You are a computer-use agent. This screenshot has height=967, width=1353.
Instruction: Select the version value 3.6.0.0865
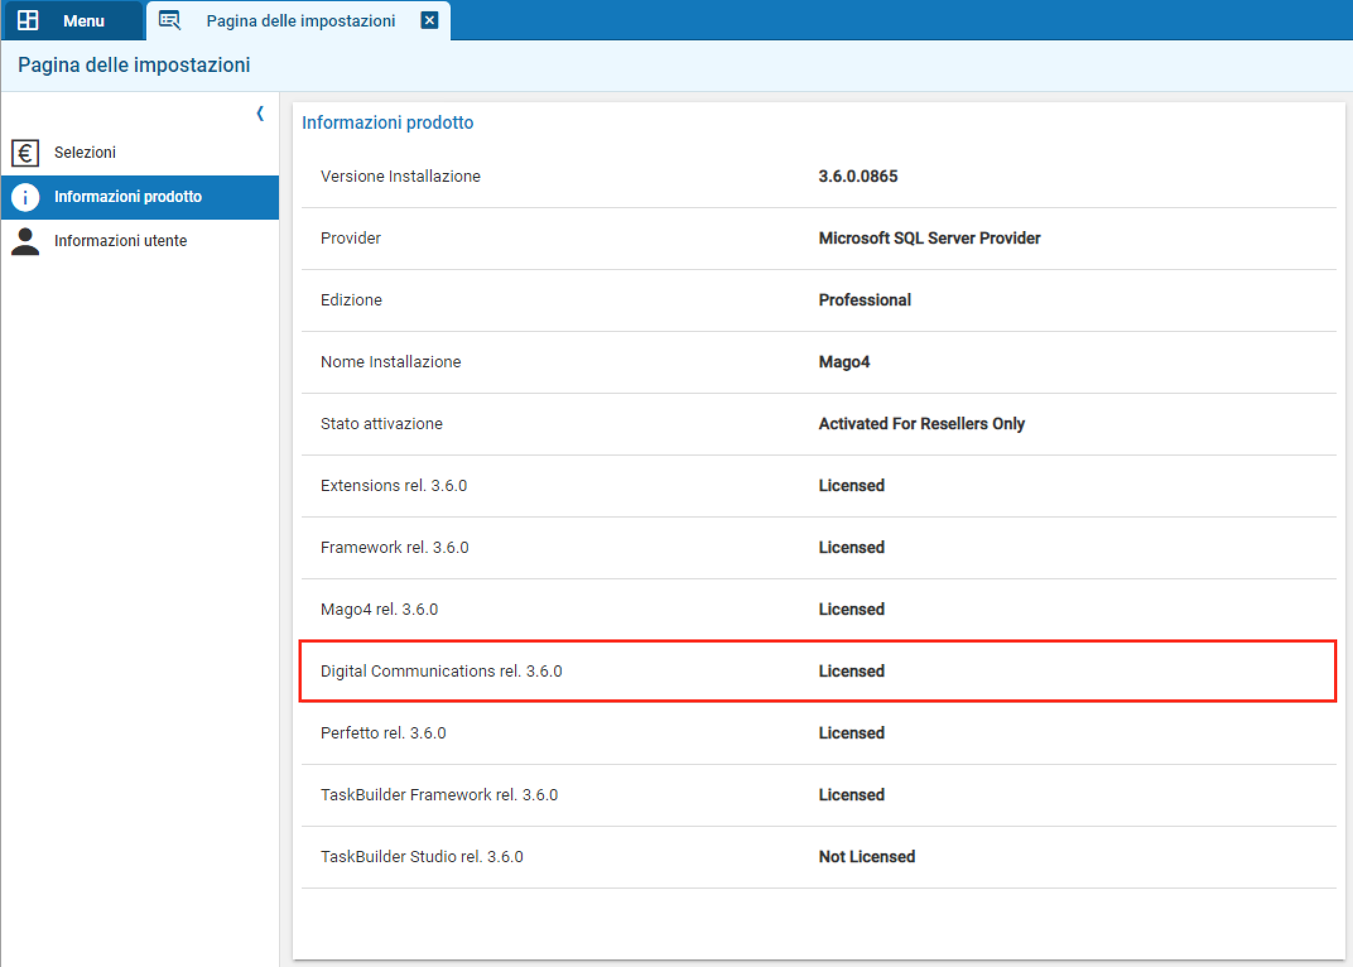pos(858,176)
